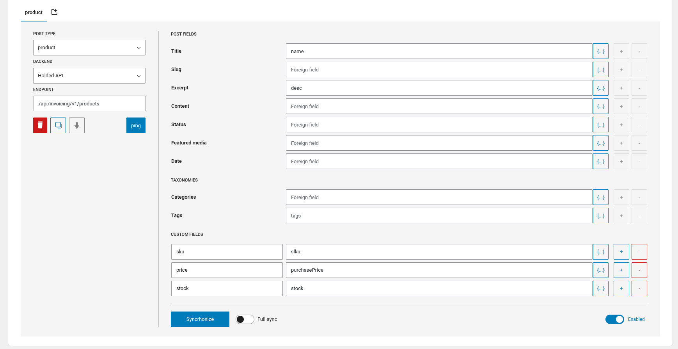Image resolution: width=678 pixels, height=349 pixels.
Task: Remove the price custom field row
Action: pyautogui.click(x=639, y=270)
